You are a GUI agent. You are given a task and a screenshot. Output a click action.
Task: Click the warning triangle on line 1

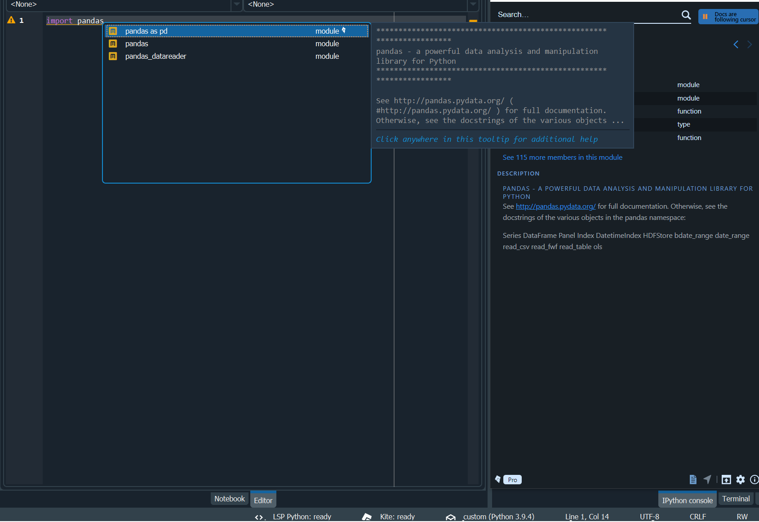pos(11,20)
